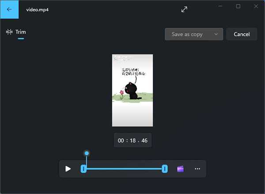Click the video preview thumbnail
This screenshot has height=194, width=265.
(x=132, y=90)
